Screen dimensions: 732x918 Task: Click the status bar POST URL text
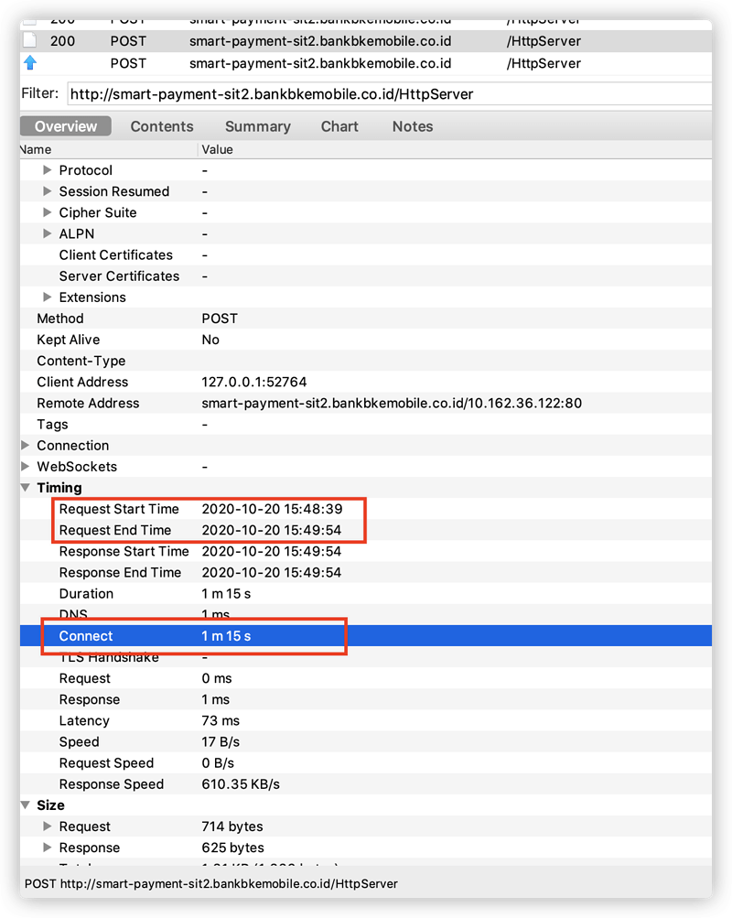click(211, 883)
